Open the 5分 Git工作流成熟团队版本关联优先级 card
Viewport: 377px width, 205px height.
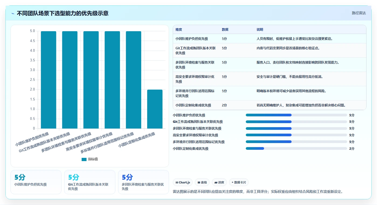click(89, 182)
